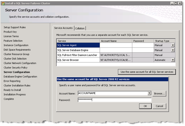Click Feature Selection step in sidebar
Image resolution: width=185 pixels, height=126 pixels.
click(x=13, y=41)
